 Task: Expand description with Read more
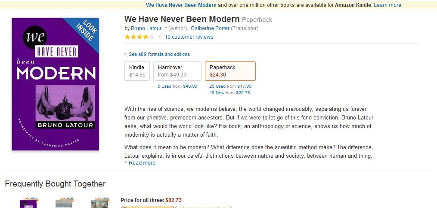coord(142,163)
